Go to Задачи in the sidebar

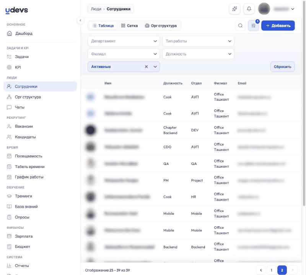(x=40, y=57)
